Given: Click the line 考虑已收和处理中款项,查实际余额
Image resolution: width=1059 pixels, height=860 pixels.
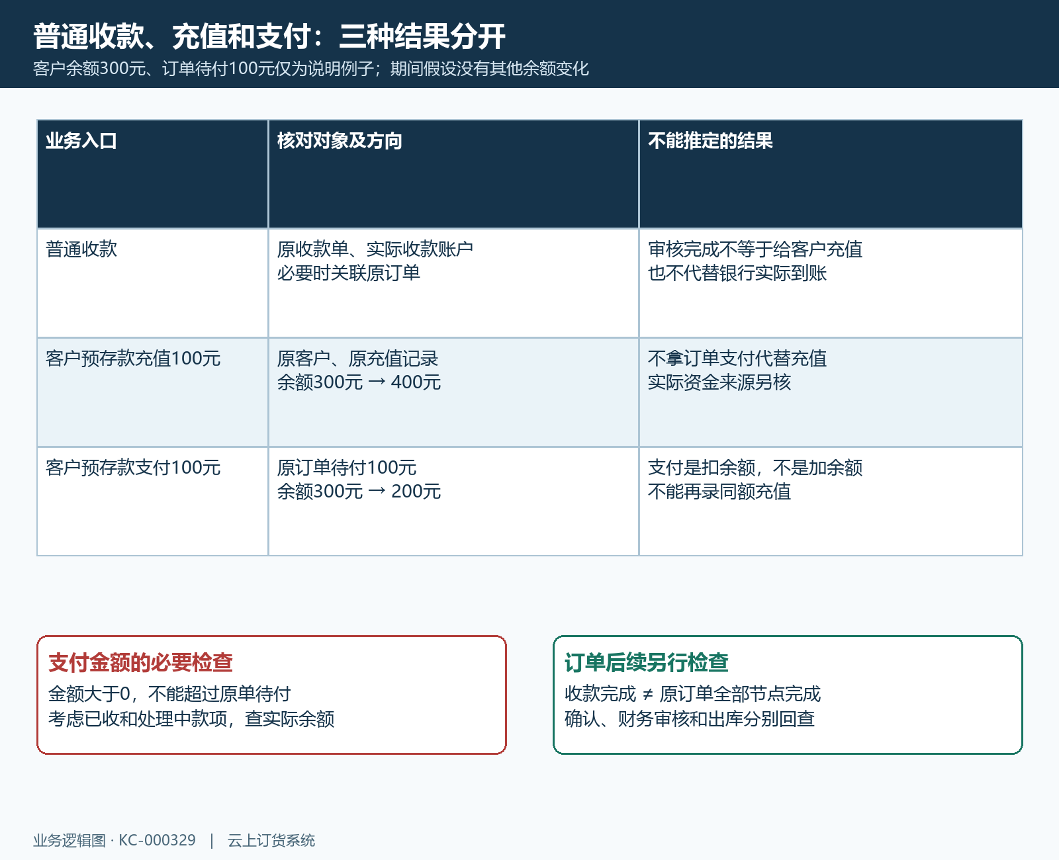Looking at the screenshot, I should 191,719.
